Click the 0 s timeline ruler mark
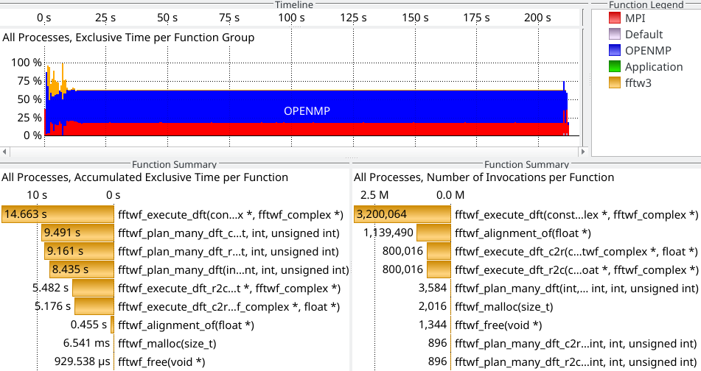The image size is (701, 371). [43, 18]
